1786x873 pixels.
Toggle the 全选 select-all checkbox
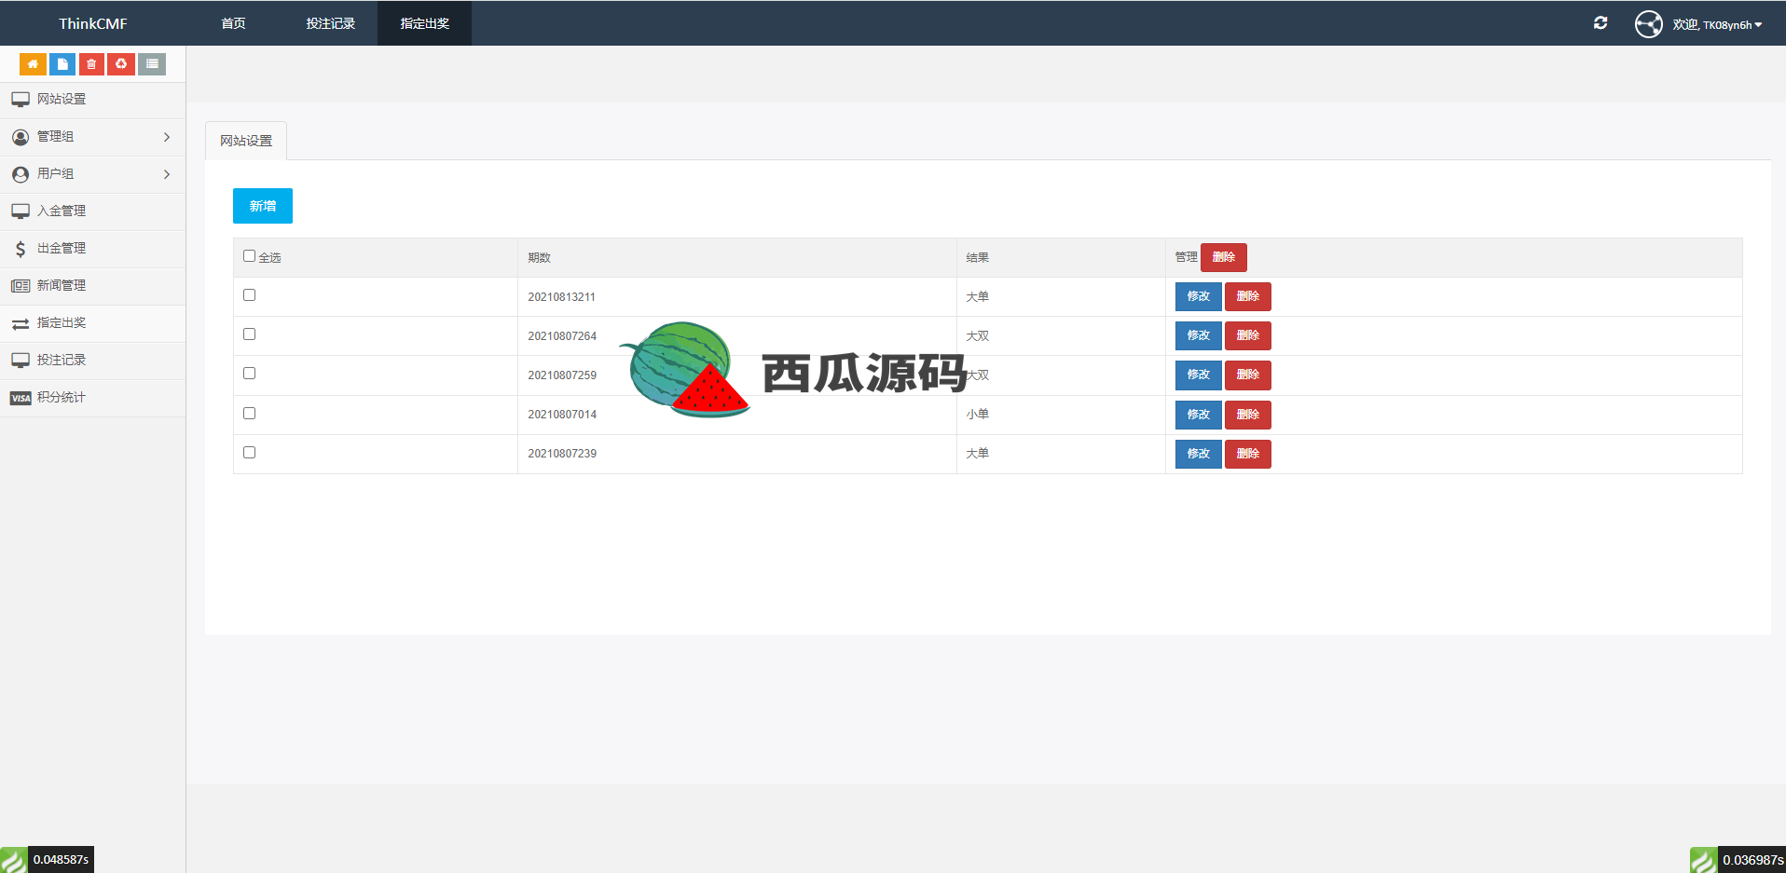[249, 256]
